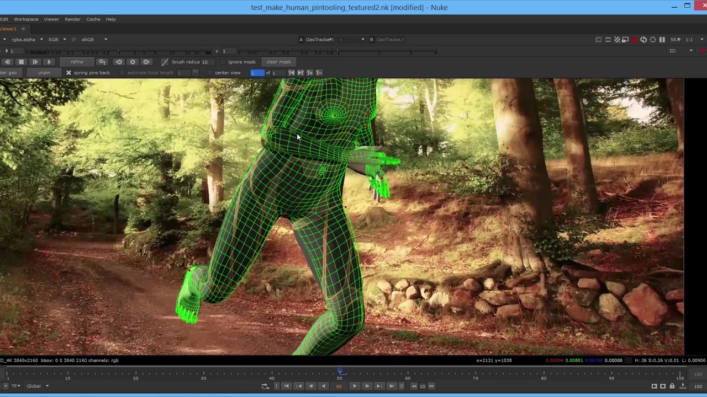Click the red stop render square
Screen dimensions: 707x397
635,40
